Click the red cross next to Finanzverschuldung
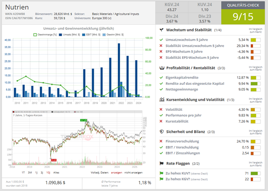 (161, 141)
